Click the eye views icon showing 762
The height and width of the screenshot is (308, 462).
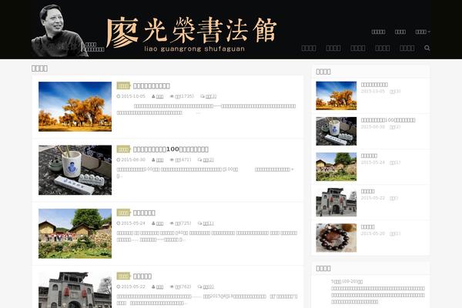coord(172,286)
